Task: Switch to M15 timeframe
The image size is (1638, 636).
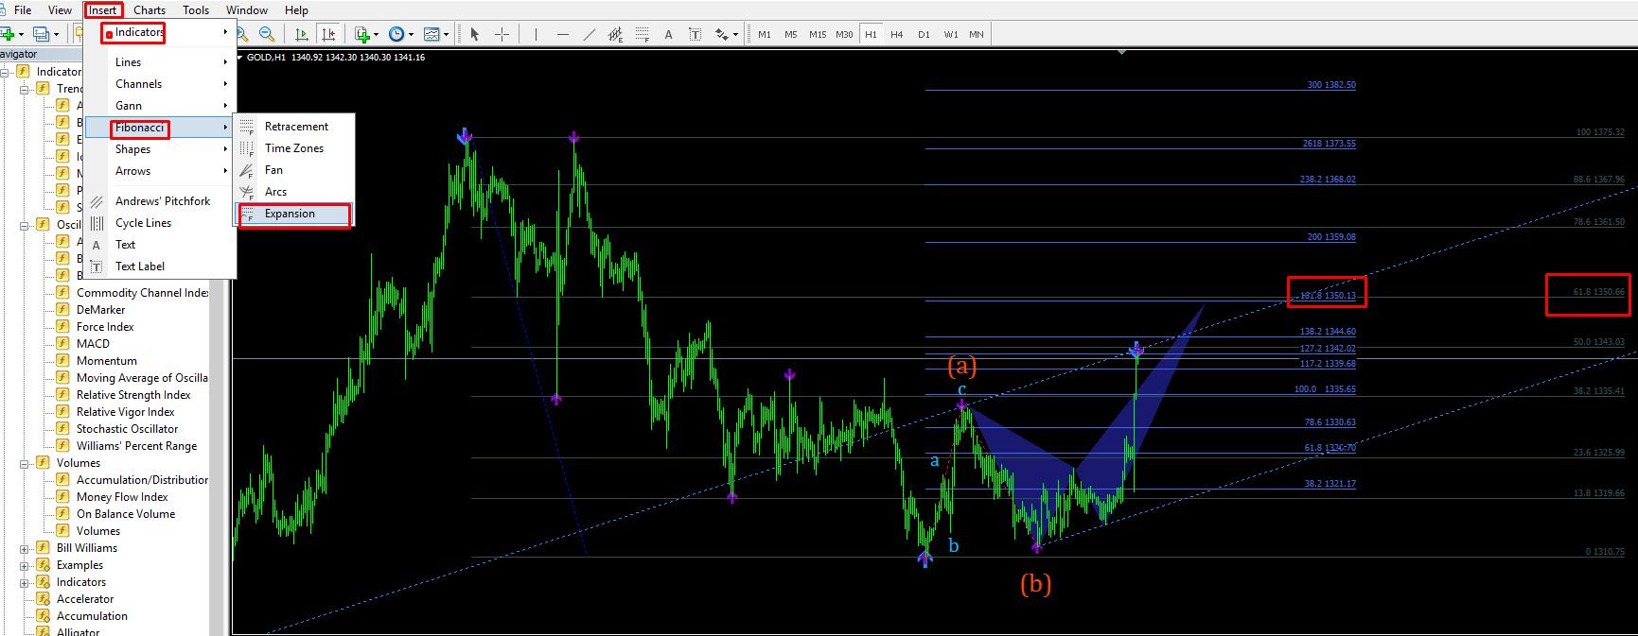Action: (818, 34)
